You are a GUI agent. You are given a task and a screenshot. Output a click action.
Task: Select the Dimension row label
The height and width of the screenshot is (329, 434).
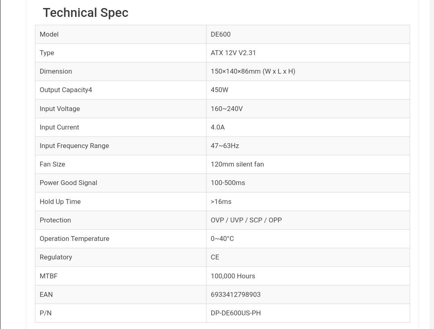(x=55, y=72)
